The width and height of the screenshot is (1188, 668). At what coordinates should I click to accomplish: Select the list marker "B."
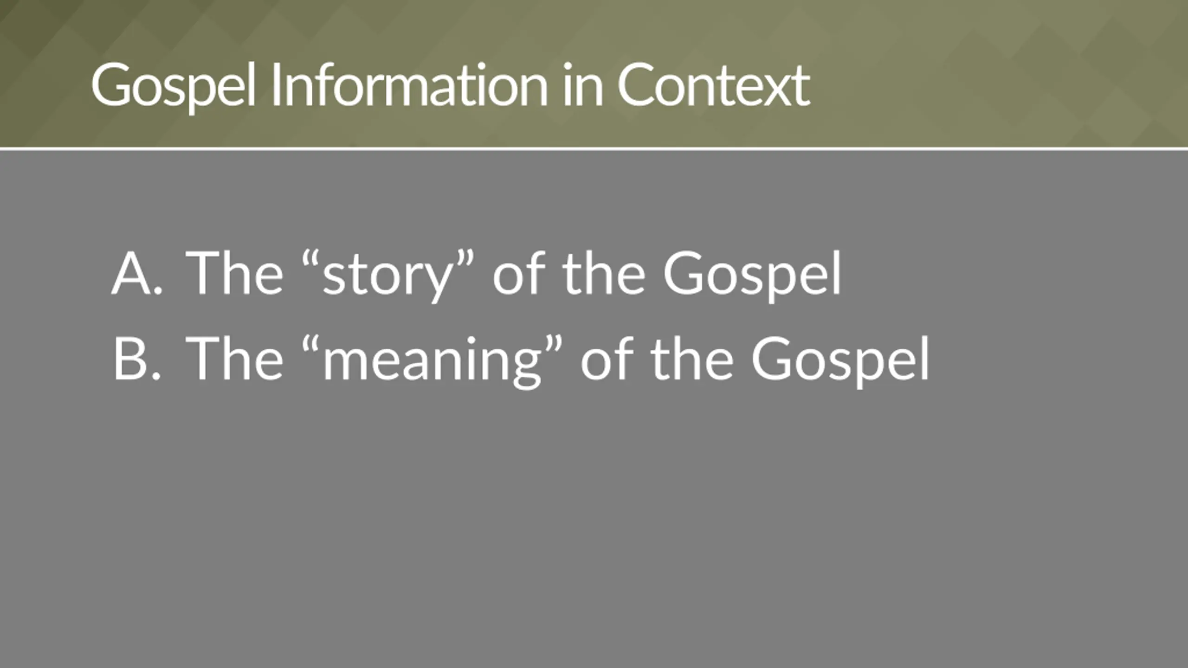pyautogui.click(x=137, y=358)
